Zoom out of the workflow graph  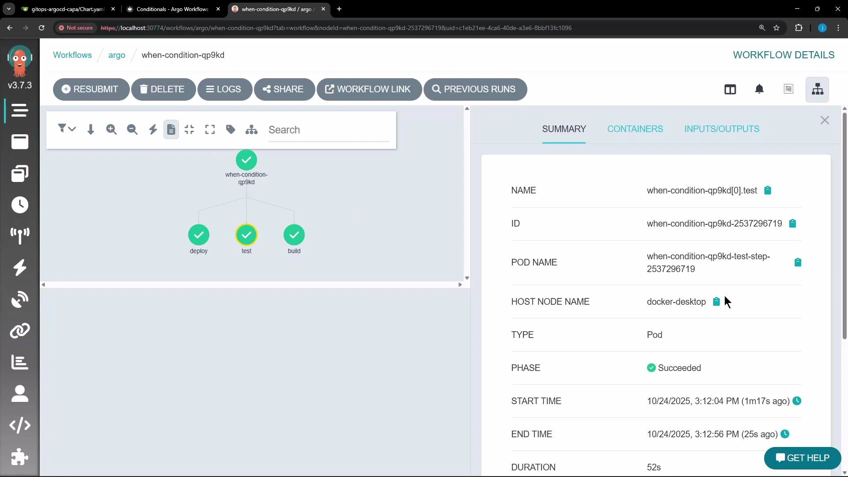coord(132,129)
